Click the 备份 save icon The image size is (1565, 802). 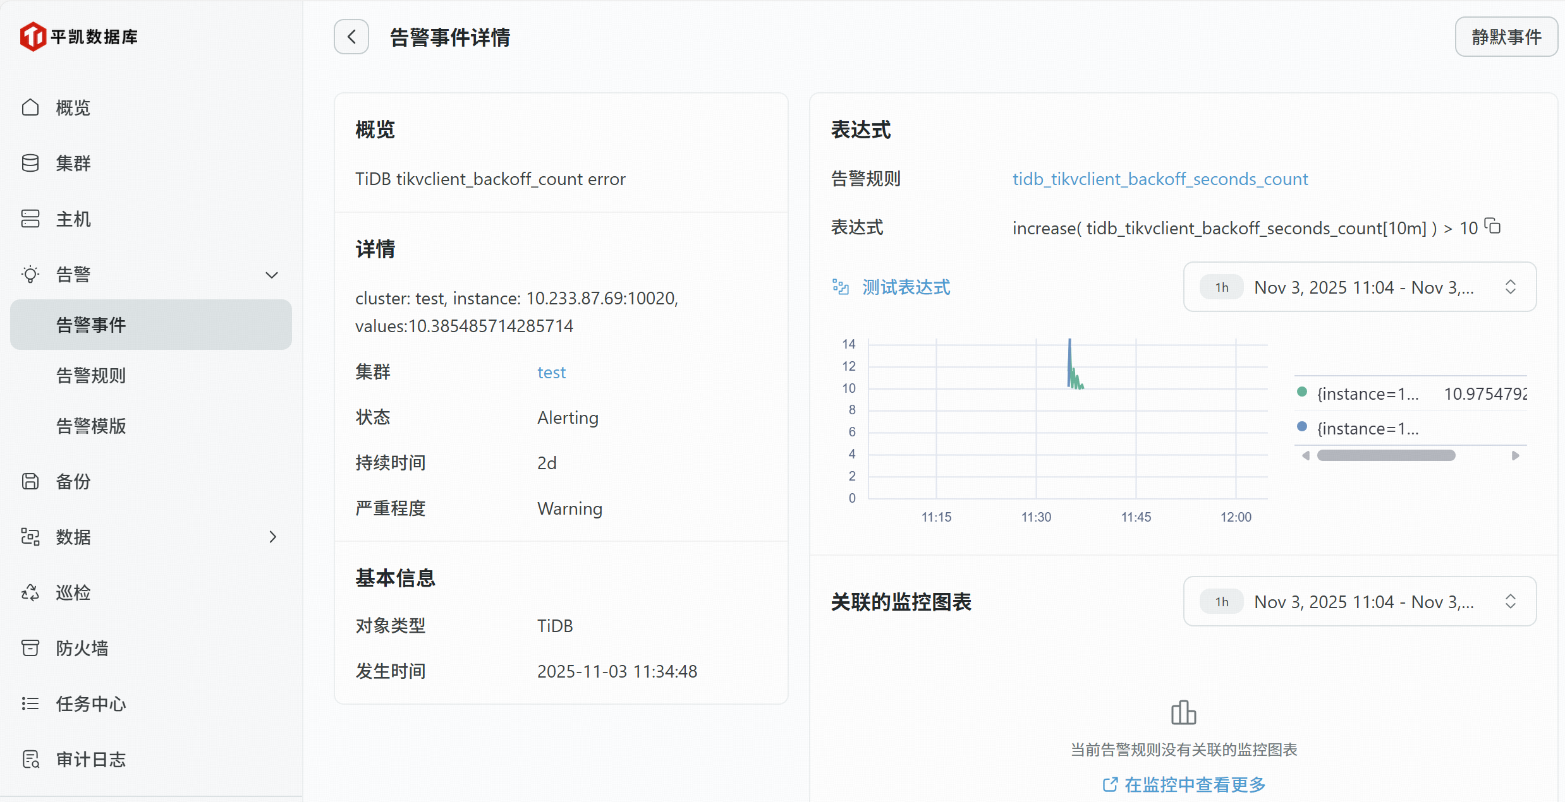pyautogui.click(x=30, y=481)
